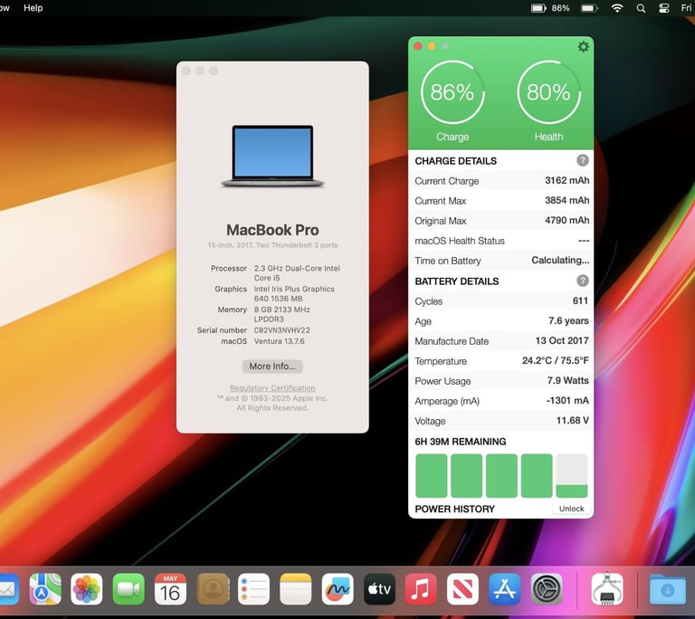Screen dimensions: 695x619
Task: Click the 8 GB 2133 MHz memory text
Action: (x=281, y=314)
